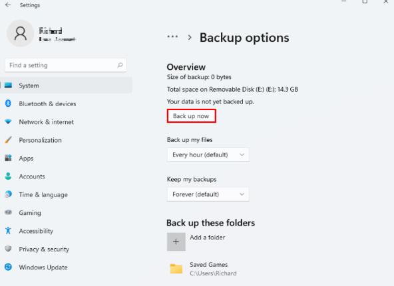Viewport: 394px width, 286px height.
Task: Click the C:\Users\Richard path text
Action: pos(213,273)
